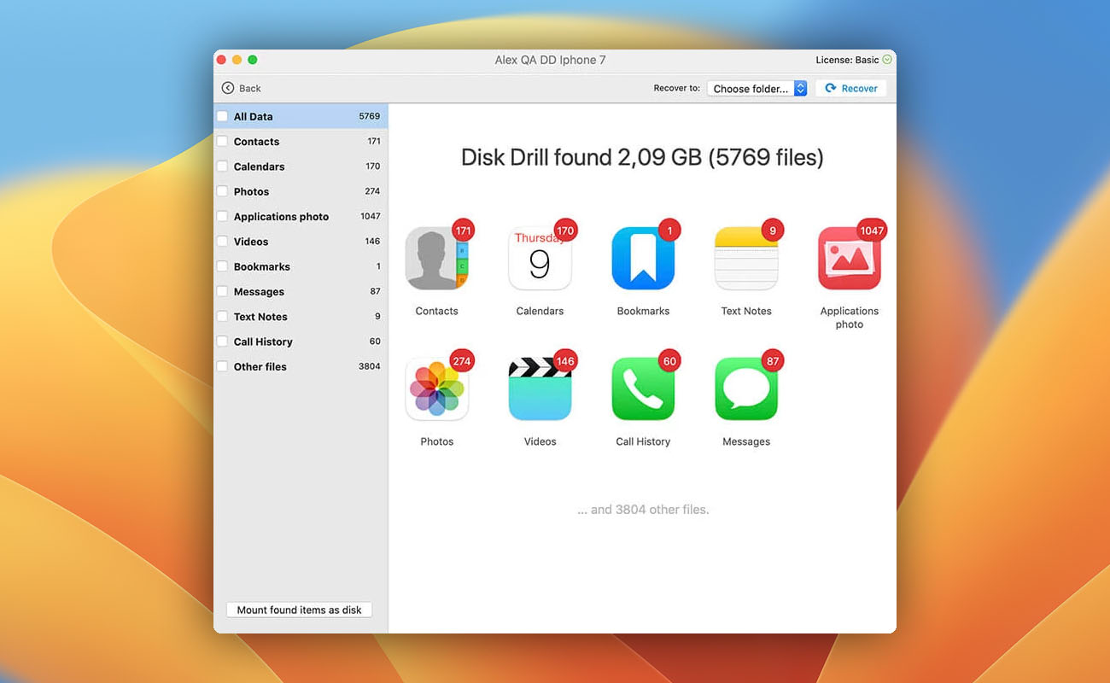Click the red 60 badge on Call History
Screen dimensions: 1110x683
(669, 361)
